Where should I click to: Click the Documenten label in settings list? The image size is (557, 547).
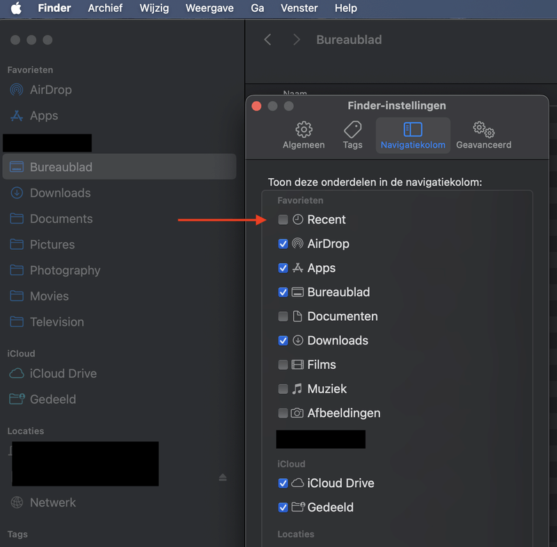(x=343, y=316)
